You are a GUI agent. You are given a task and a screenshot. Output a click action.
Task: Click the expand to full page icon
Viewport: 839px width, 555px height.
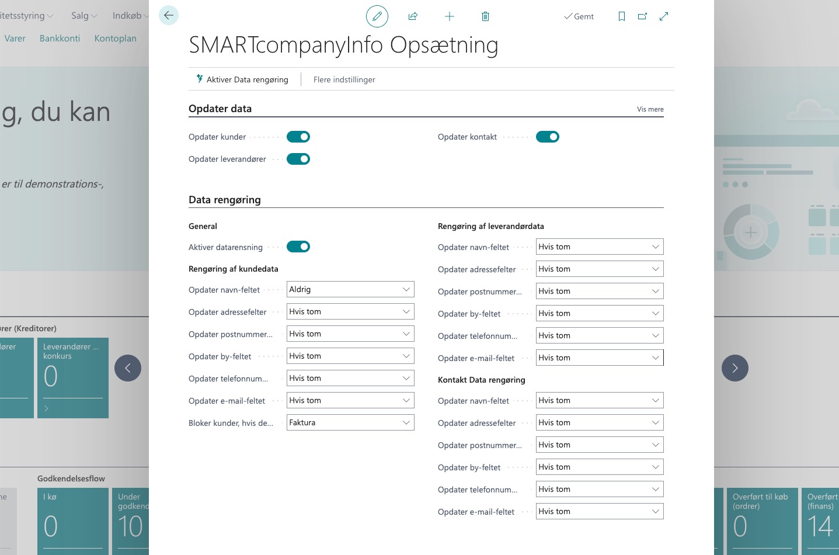(x=664, y=16)
